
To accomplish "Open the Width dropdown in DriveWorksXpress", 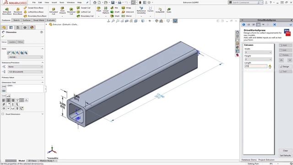I will click(x=258, y=52).
